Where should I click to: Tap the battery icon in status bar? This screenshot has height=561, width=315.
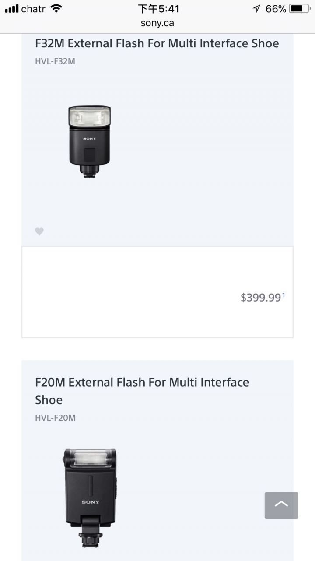299,8
